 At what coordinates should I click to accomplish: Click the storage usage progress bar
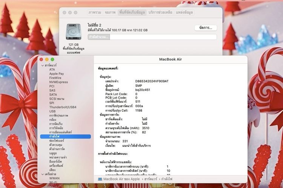click(152, 37)
